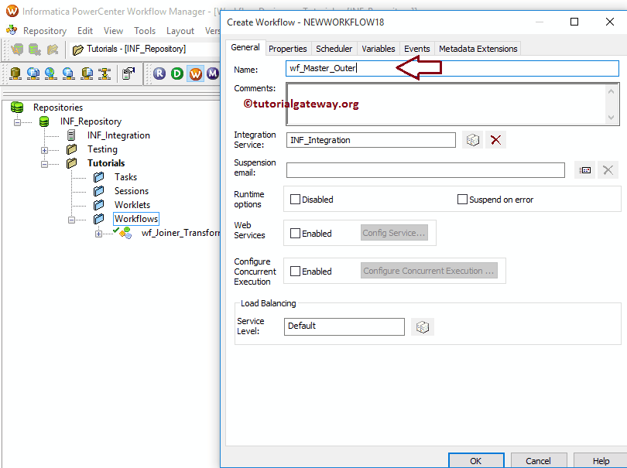
Task: Click the INF_Integration server icon
Action: click(71, 135)
